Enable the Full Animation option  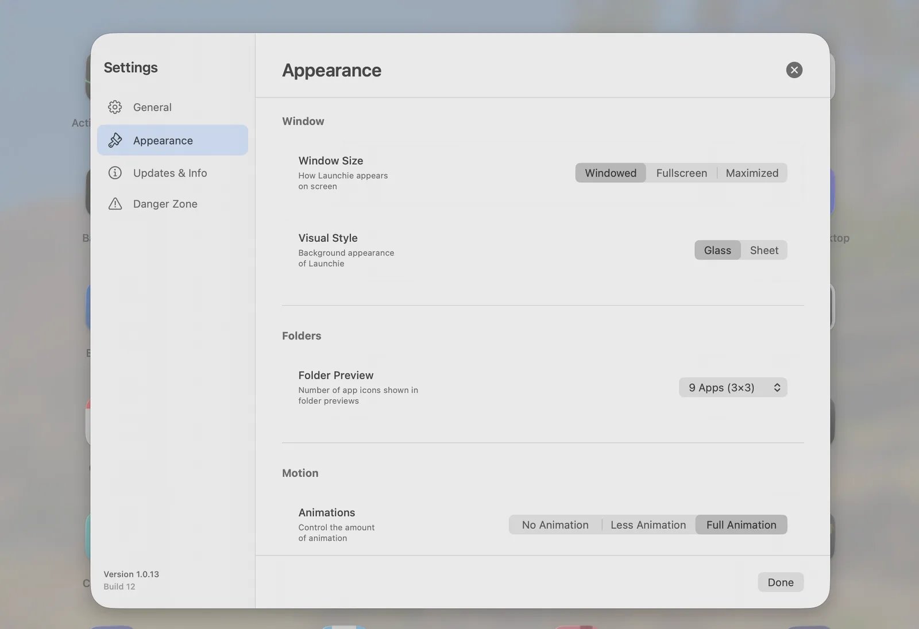(741, 525)
